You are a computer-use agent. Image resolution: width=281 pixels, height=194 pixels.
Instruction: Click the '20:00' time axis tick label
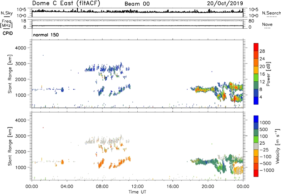208,187
